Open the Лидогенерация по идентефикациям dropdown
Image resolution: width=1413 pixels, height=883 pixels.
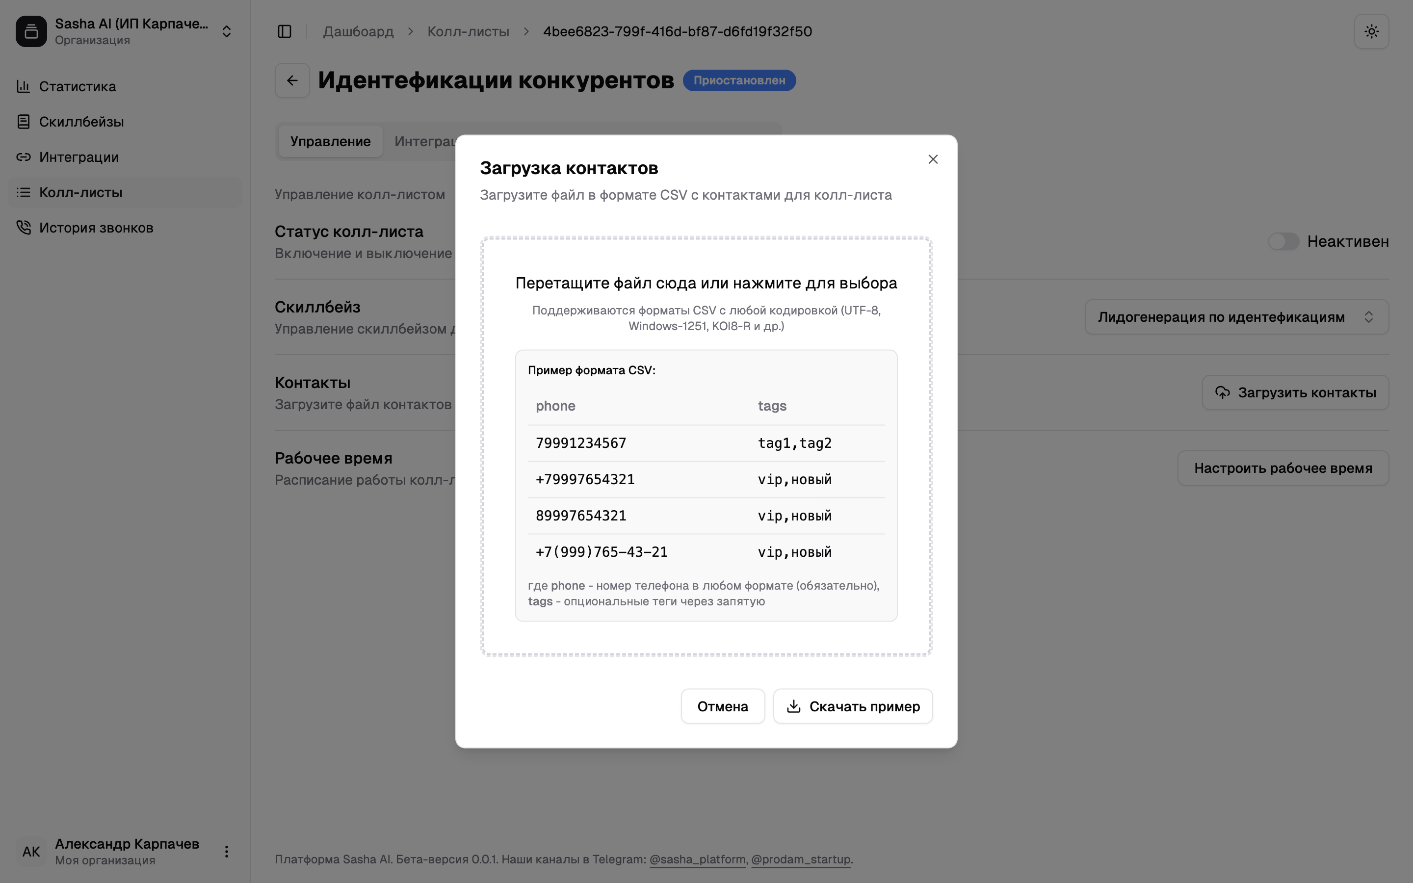[x=1236, y=317]
